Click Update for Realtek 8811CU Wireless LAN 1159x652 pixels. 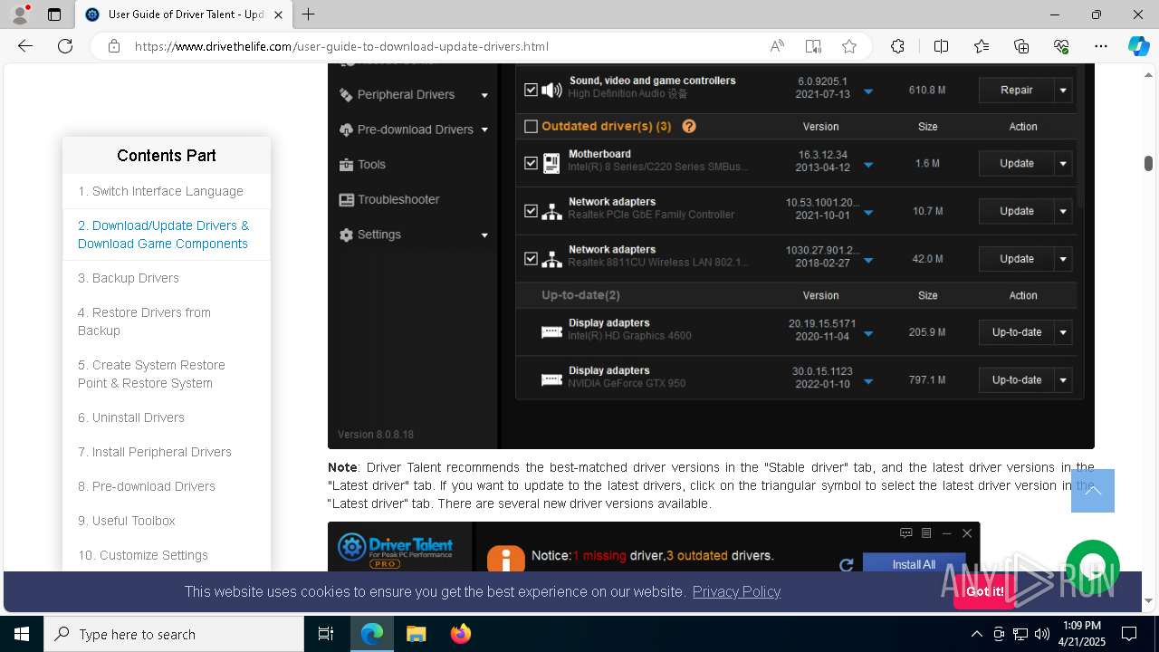click(1016, 259)
